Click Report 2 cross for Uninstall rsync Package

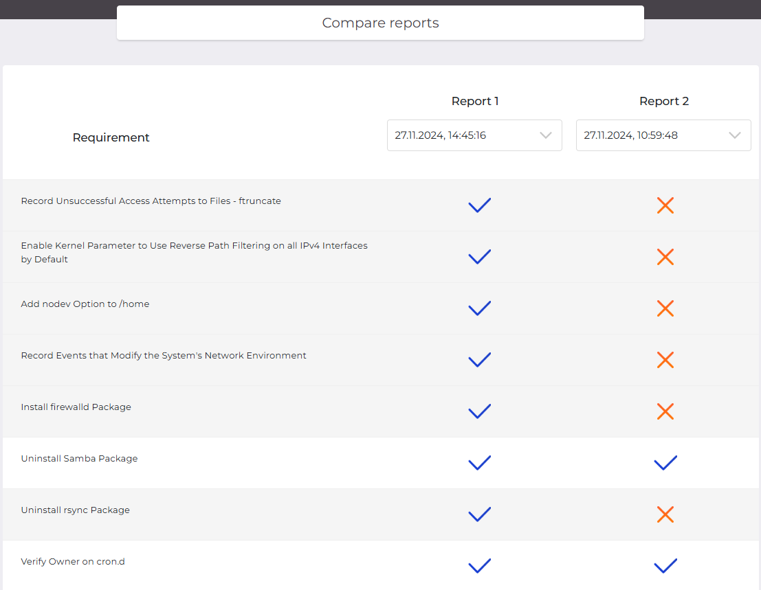click(665, 514)
